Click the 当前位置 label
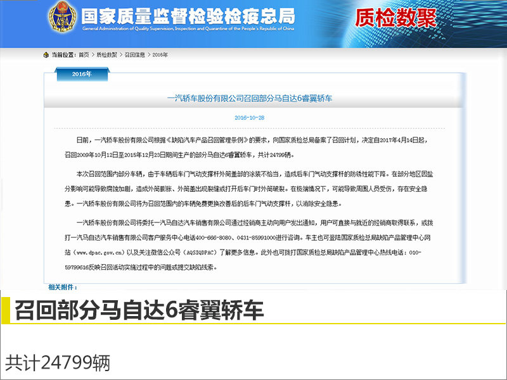This screenshot has height=380, width=507. (63, 55)
